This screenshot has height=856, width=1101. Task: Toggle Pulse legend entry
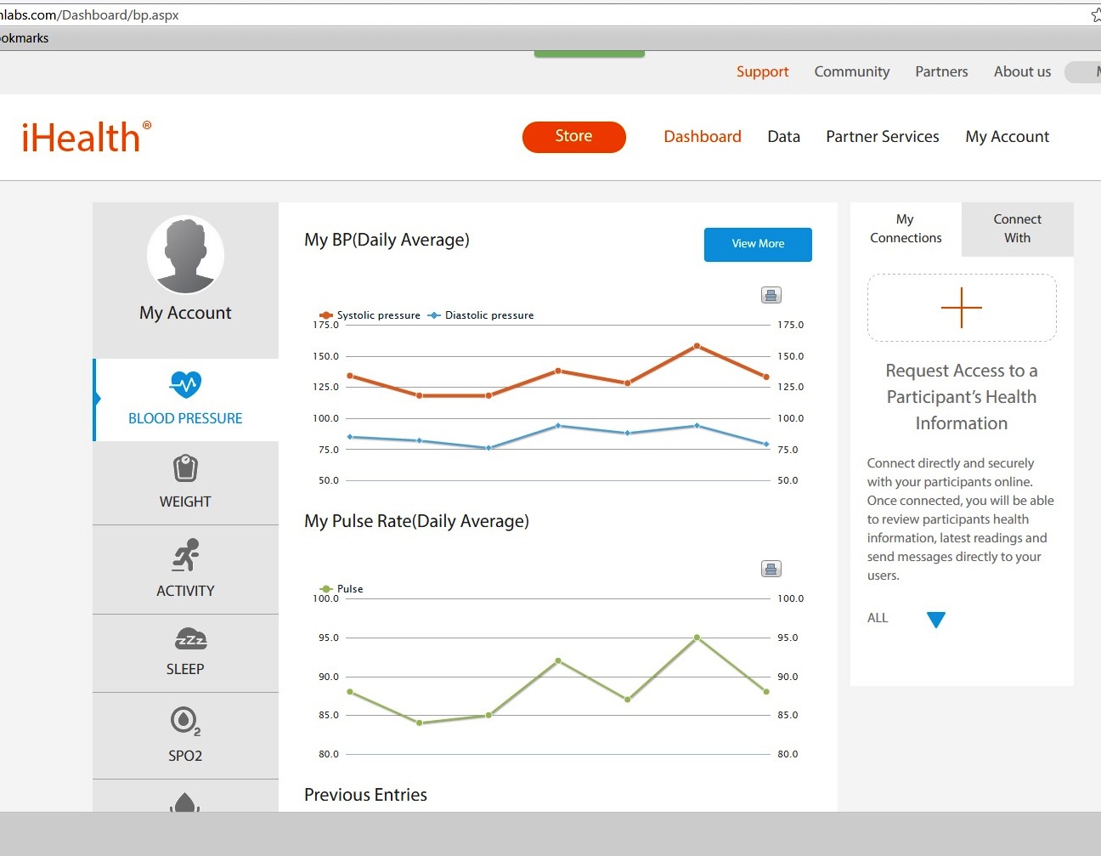(x=341, y=589)
